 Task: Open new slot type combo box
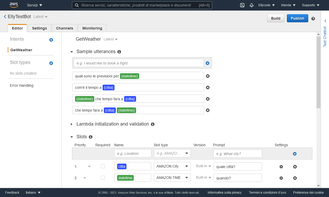(x=172, y=153)
